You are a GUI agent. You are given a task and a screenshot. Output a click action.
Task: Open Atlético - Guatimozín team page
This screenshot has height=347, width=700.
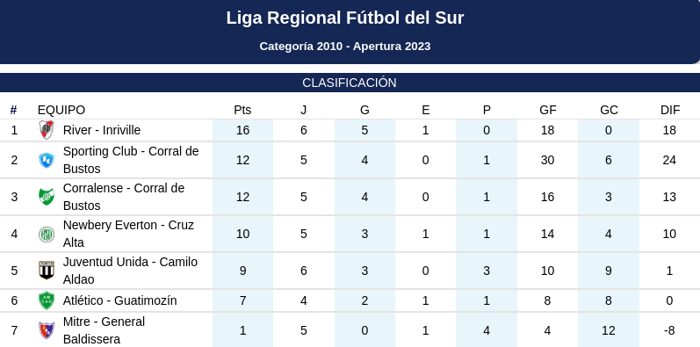point(119,300)
